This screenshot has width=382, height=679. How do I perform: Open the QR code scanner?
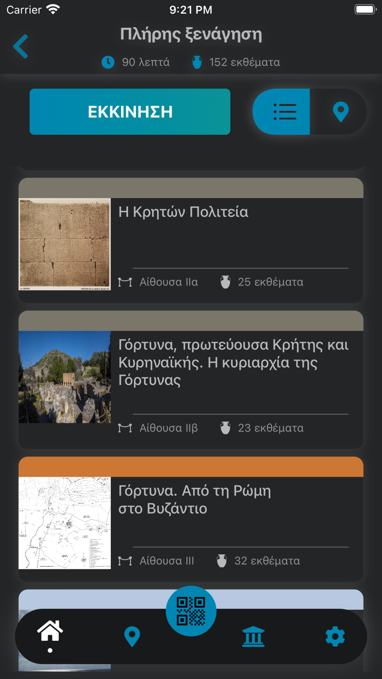(x=191, y=611)
